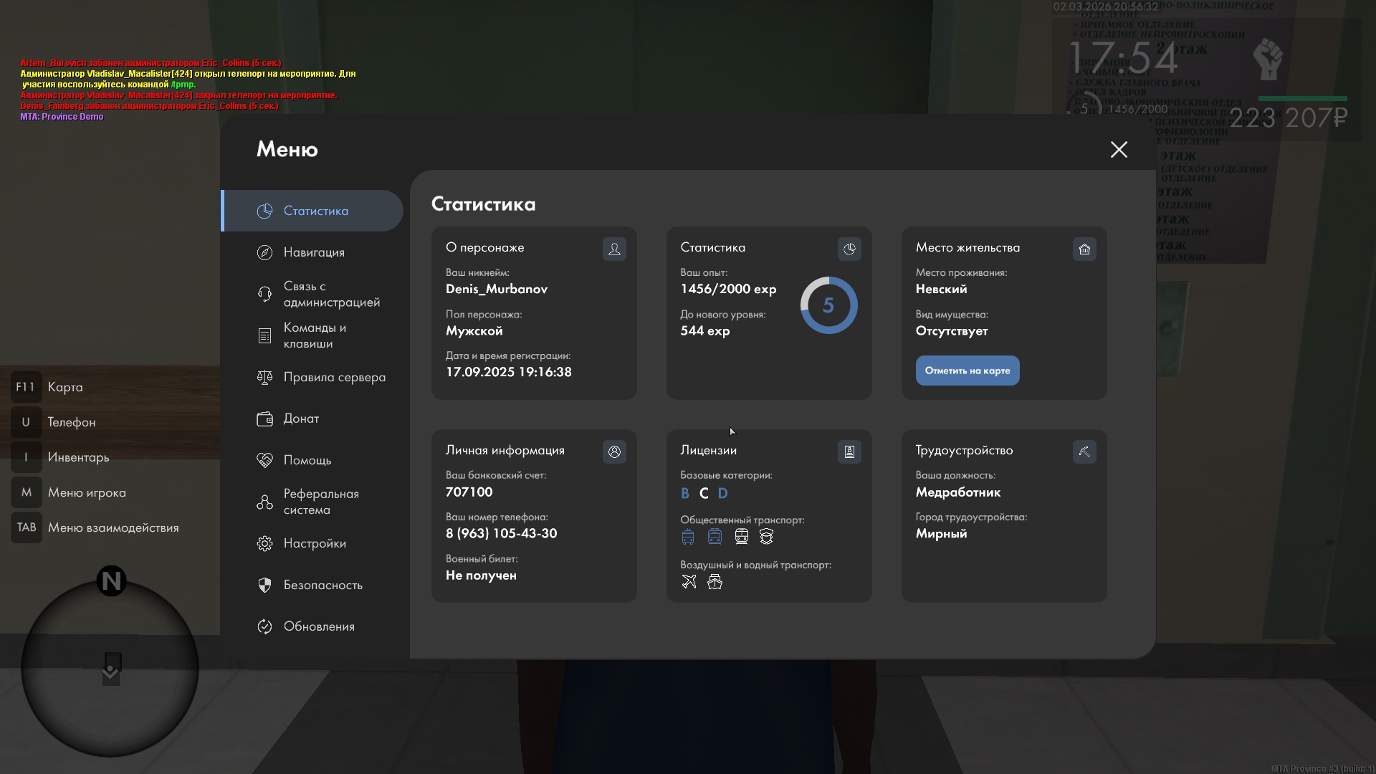Click the Реферальная система menu item
1376x774 pixels.
[320, 502]
